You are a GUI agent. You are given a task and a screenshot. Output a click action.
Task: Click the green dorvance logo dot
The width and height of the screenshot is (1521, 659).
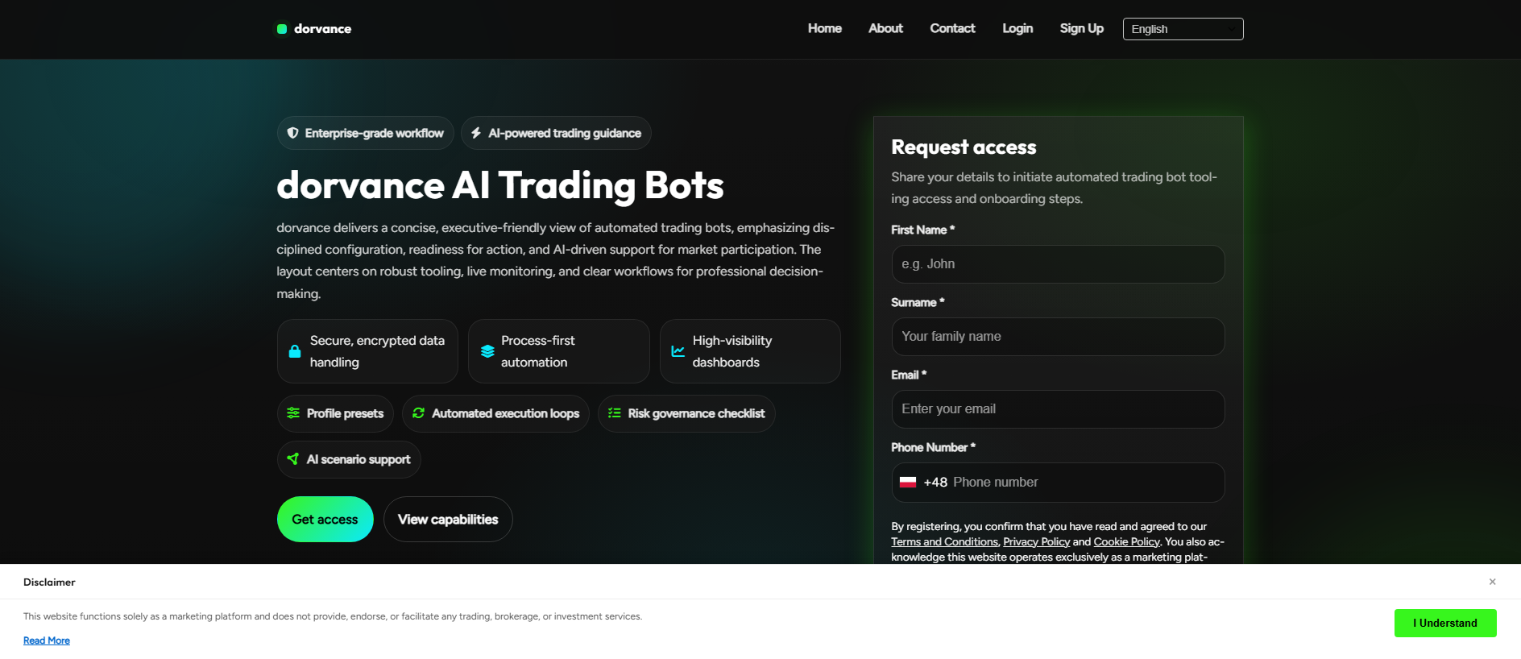[x=282, y=29]
